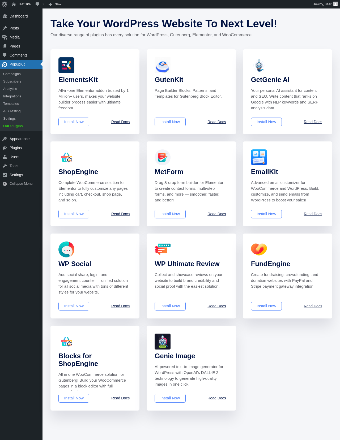Image resolution: width=340 pixels, height=440 pixels.
Task: Open the ShopEngine Read Docs link
Action: click(121, 214)
